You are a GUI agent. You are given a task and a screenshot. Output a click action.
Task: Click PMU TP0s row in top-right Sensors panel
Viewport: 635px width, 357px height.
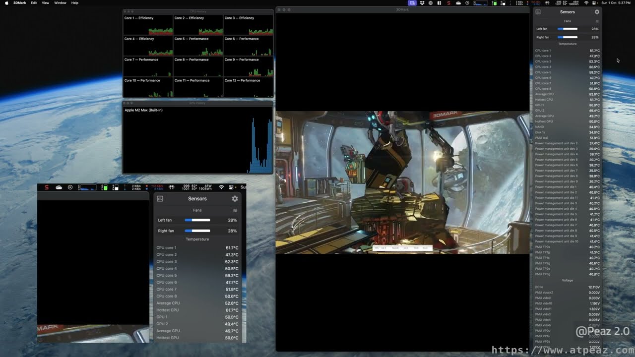[568, 247]
